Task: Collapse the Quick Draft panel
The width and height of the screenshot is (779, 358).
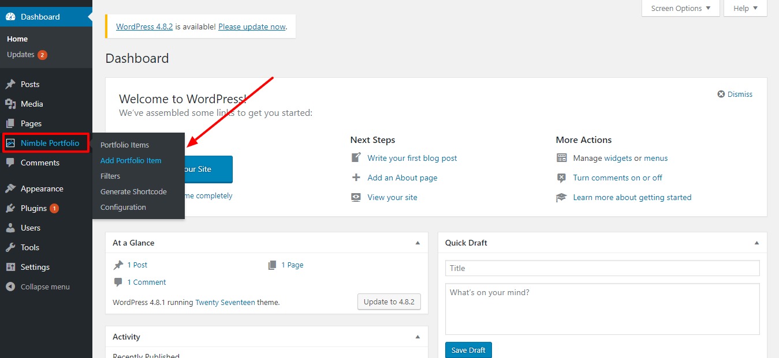Action: pyautogui.click(x=756, y=243)
